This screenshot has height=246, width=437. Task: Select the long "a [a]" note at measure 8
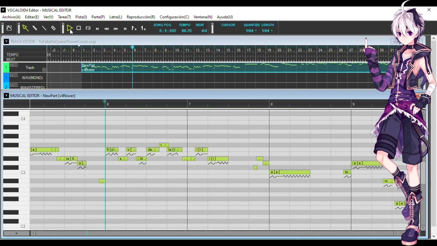coord(290,172)
